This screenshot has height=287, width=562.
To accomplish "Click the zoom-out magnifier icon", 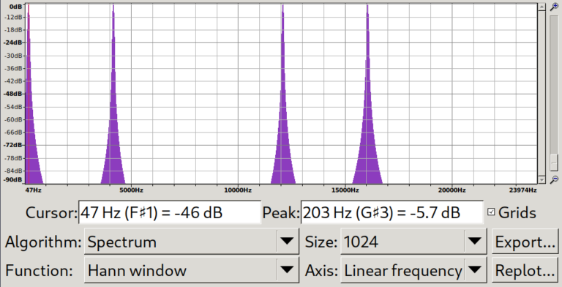I will coord(554,179).
